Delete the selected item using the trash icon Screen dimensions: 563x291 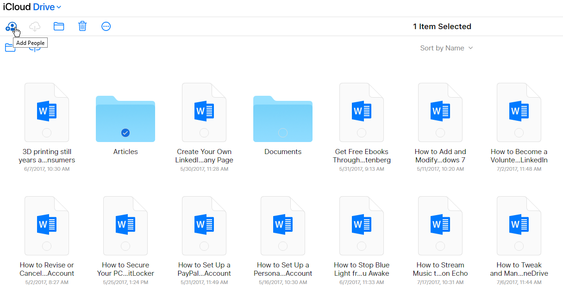[x=82, y=26]
